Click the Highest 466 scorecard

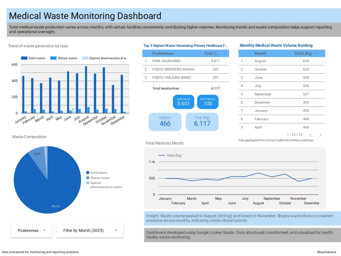tap(165, 122)
